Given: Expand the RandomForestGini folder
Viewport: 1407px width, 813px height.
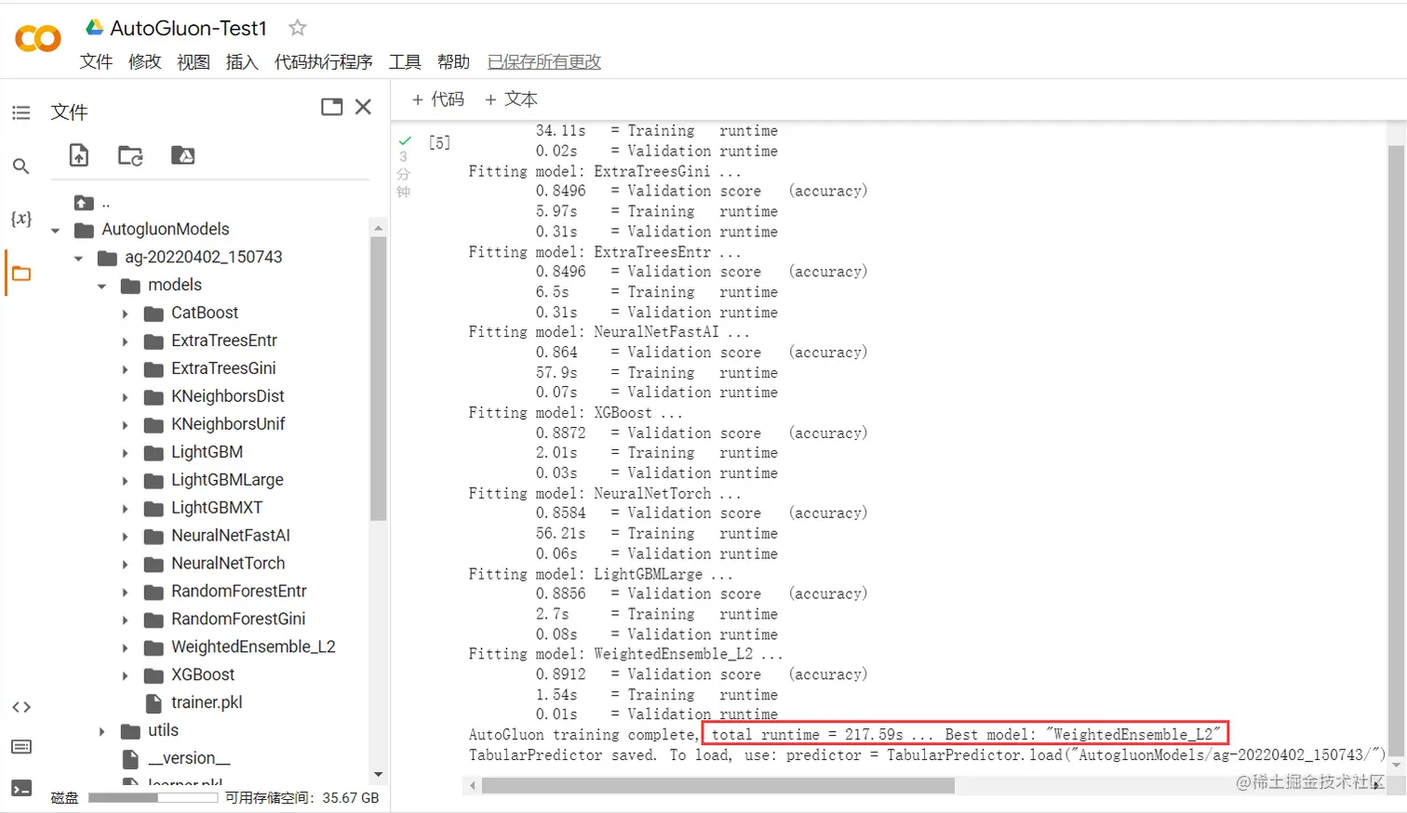Looking at the screenshot, I should 125,620.
